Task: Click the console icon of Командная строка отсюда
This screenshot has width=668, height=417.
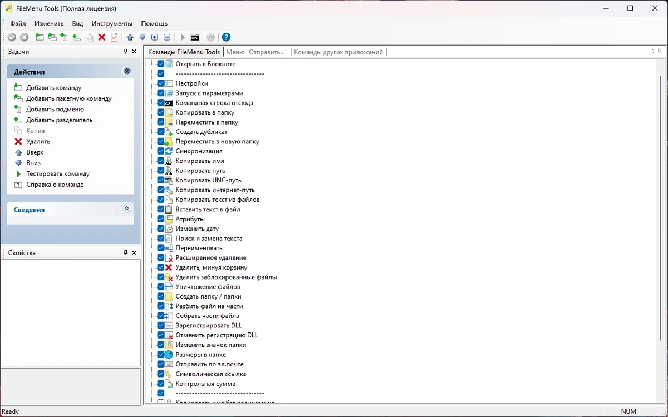Action: pyautogui.click(x=169, y=103)
